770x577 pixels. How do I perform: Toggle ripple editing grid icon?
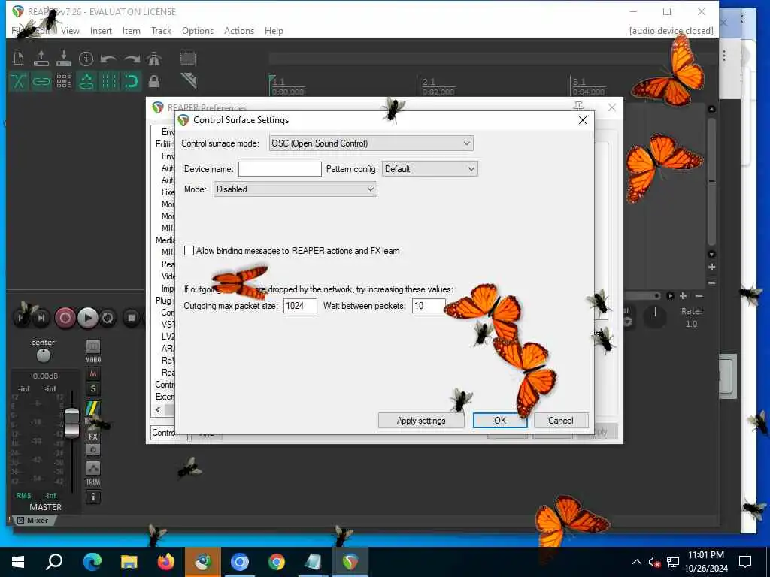(64, 81)
